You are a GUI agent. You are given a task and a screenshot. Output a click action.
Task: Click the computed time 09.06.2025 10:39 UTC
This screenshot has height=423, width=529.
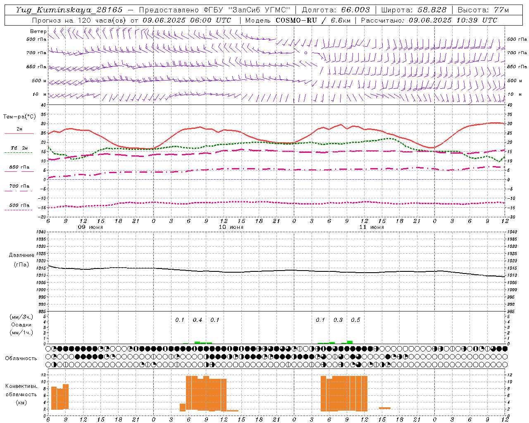coord(453,20)
